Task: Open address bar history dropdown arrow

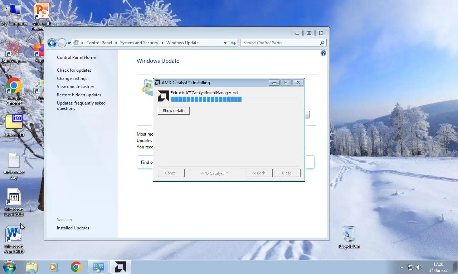Action: click(x=225, y=43)
